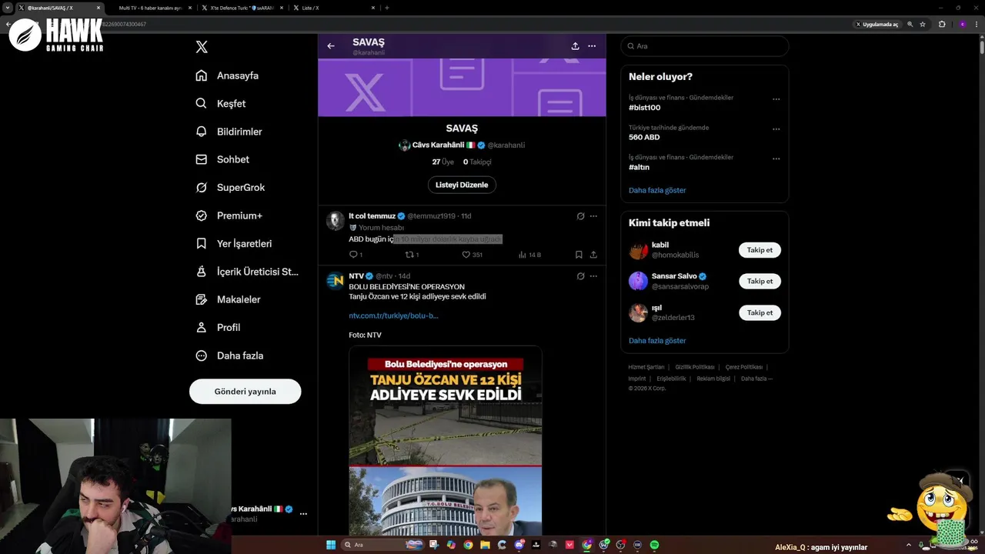Share the lt col temmuz post
The height and width of the screenshot is (554, 985).
coord(593,255)
